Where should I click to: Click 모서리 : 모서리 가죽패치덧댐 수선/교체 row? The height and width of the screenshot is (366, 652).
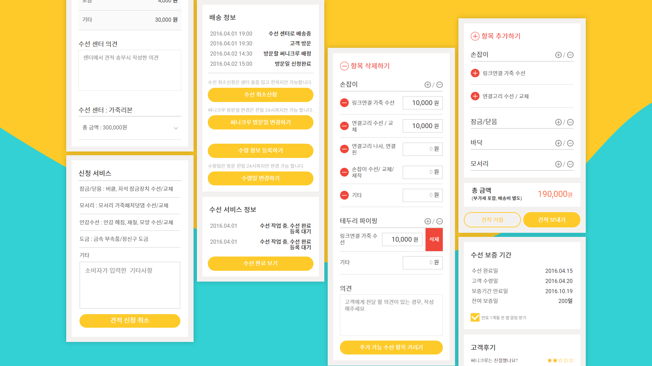coord(130,205)
